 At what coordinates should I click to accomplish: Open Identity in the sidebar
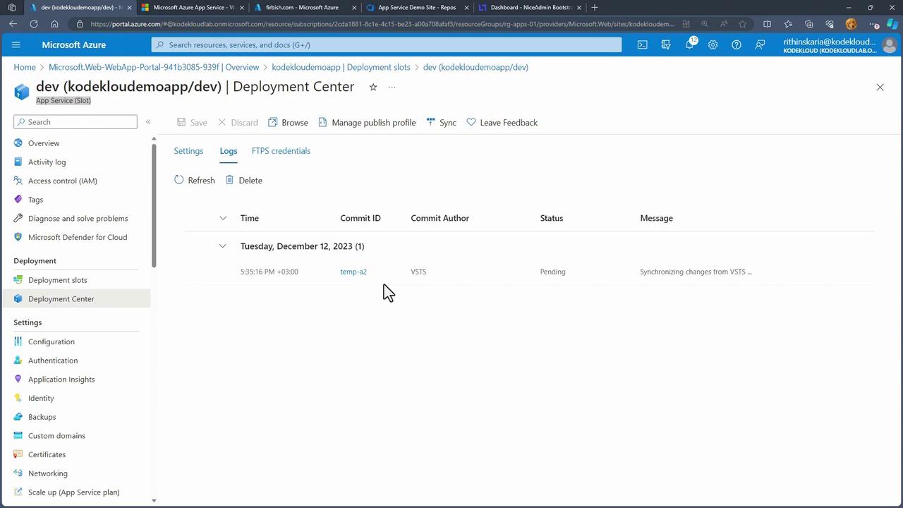[x=41, y=398]
